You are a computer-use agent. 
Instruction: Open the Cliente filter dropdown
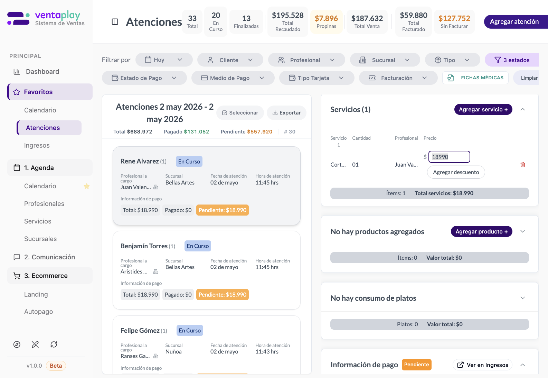[230, 60]
